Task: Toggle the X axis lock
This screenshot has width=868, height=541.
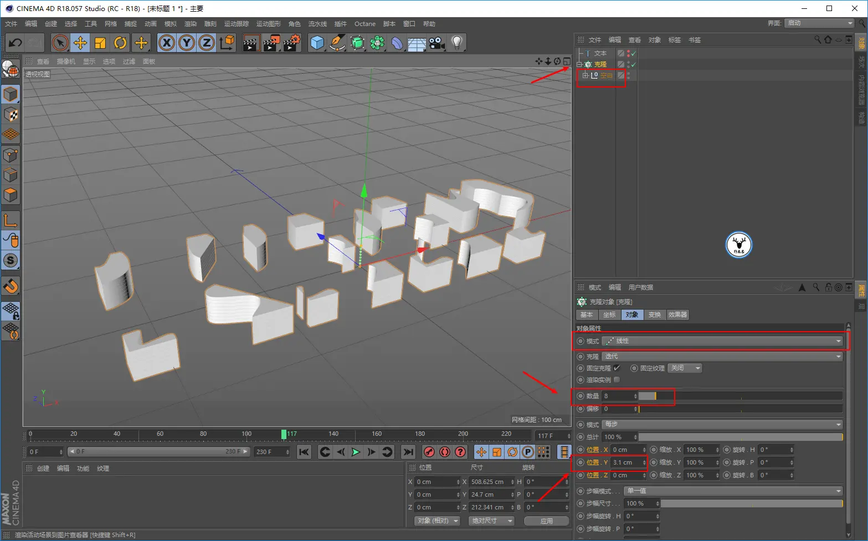Action: [x=167, y=43]
